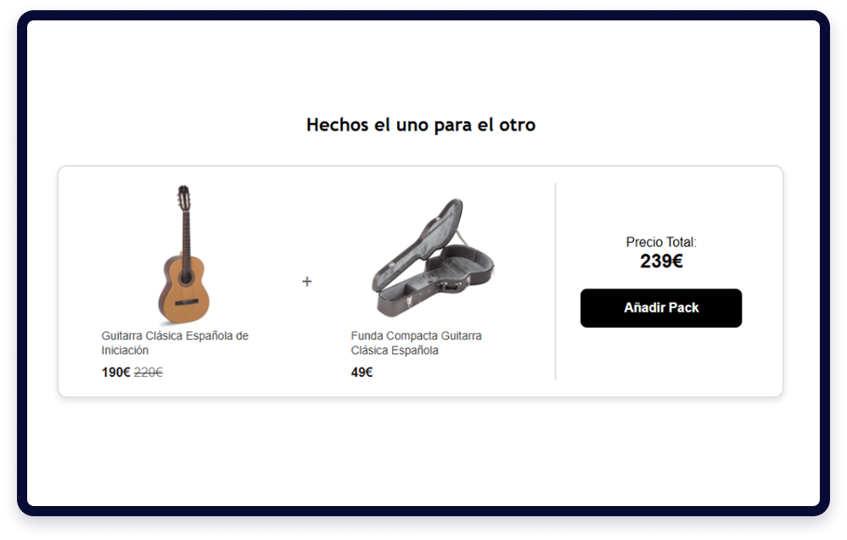Open the classical guitar product image
The width and height of the screenshot is (847, 540).
pos(184,254)
